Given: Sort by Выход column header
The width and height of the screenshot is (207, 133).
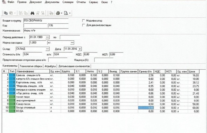Looking at the screenshot, I should [x=114, y=71].
